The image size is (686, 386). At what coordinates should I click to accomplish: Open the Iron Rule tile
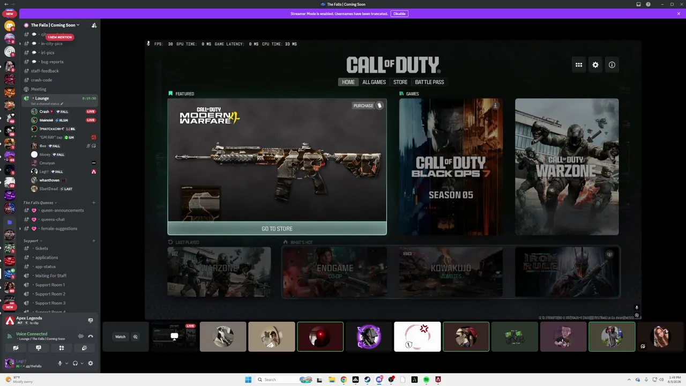[x=566, y=272]
